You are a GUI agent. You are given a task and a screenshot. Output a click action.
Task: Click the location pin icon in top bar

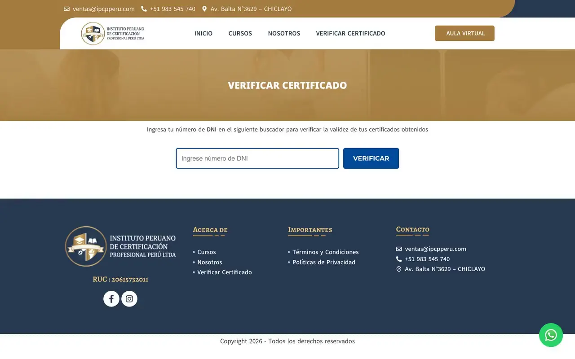pyautogui.click(x=204, y=9)
